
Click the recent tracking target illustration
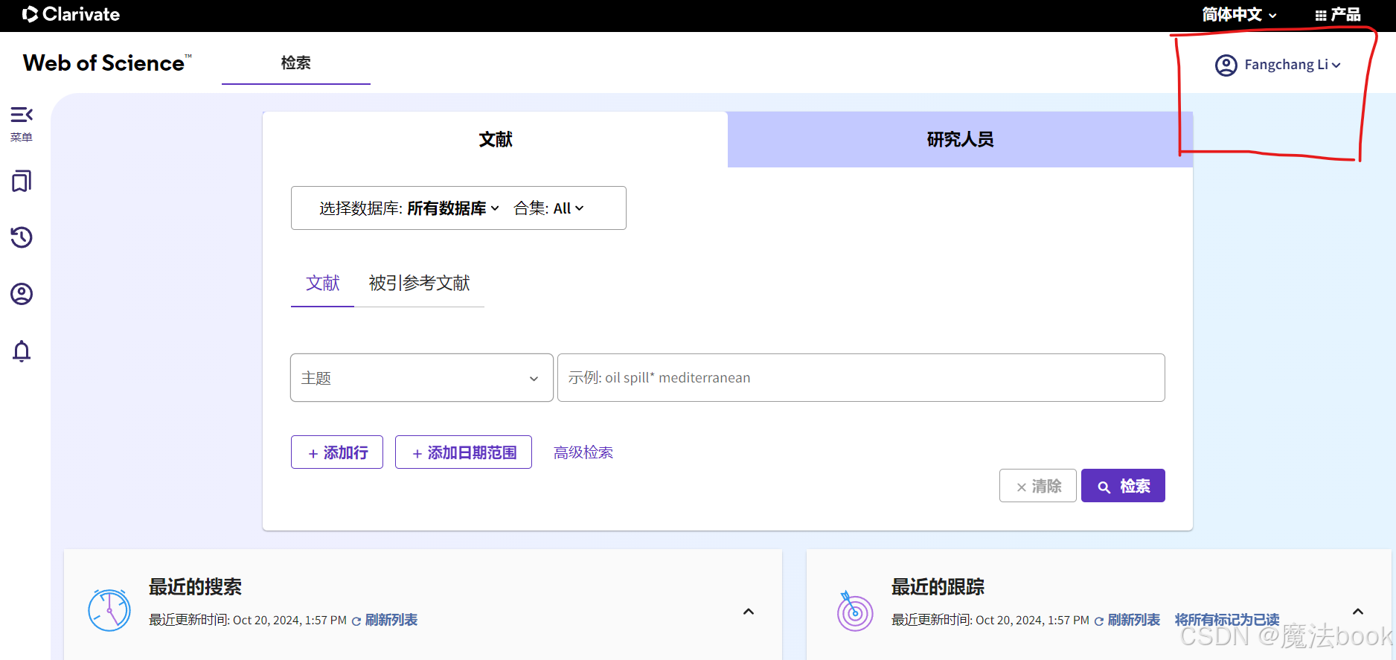pos(854,611)
